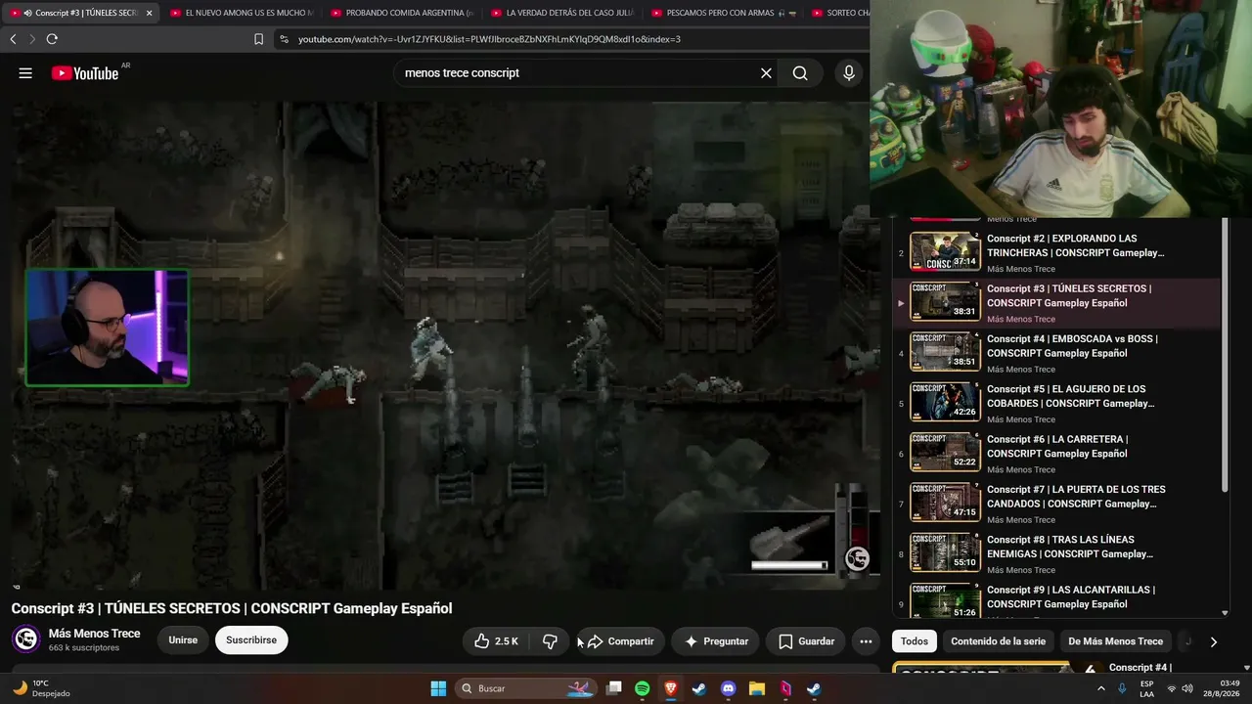Open Conscript #4 EMBOSCADA vs BOSS thumbnail

pyautogui.click(x=945, y=352)
